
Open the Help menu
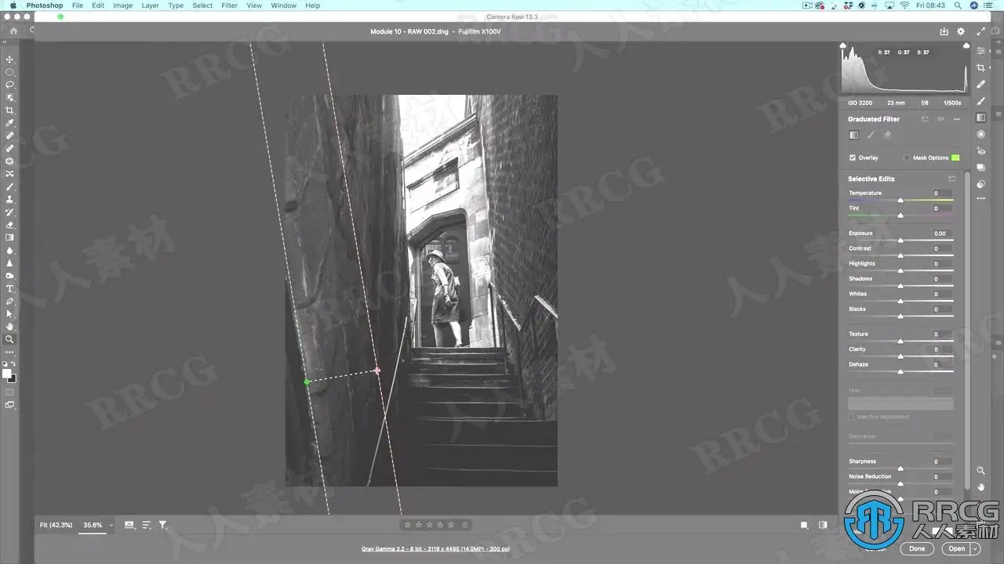coord(312,5)
